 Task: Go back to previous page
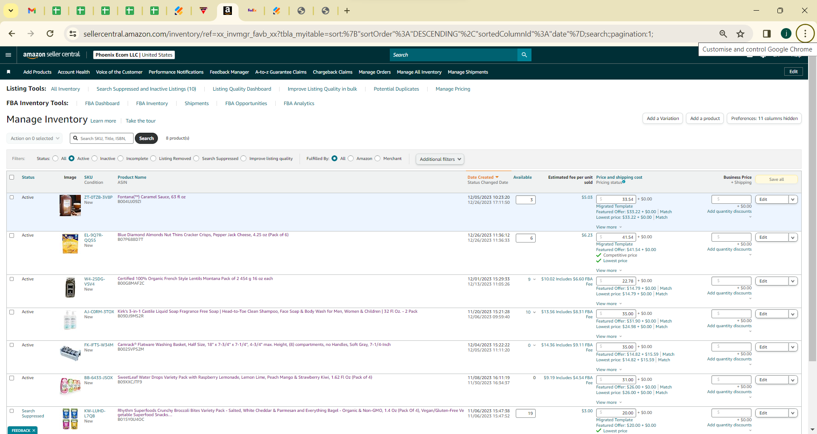pyautogui.click(x=12, y=34)
